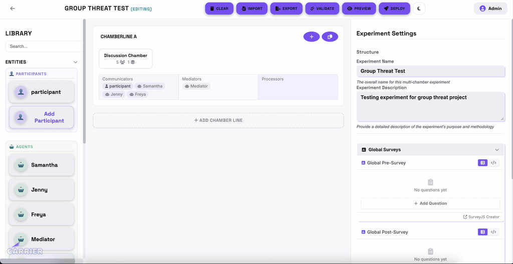Click the Processors column

click(298, 87)
